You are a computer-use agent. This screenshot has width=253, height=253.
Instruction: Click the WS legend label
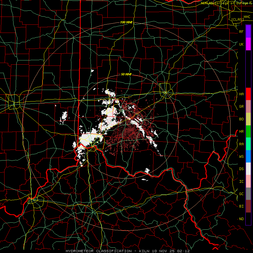tap(241, 156)
